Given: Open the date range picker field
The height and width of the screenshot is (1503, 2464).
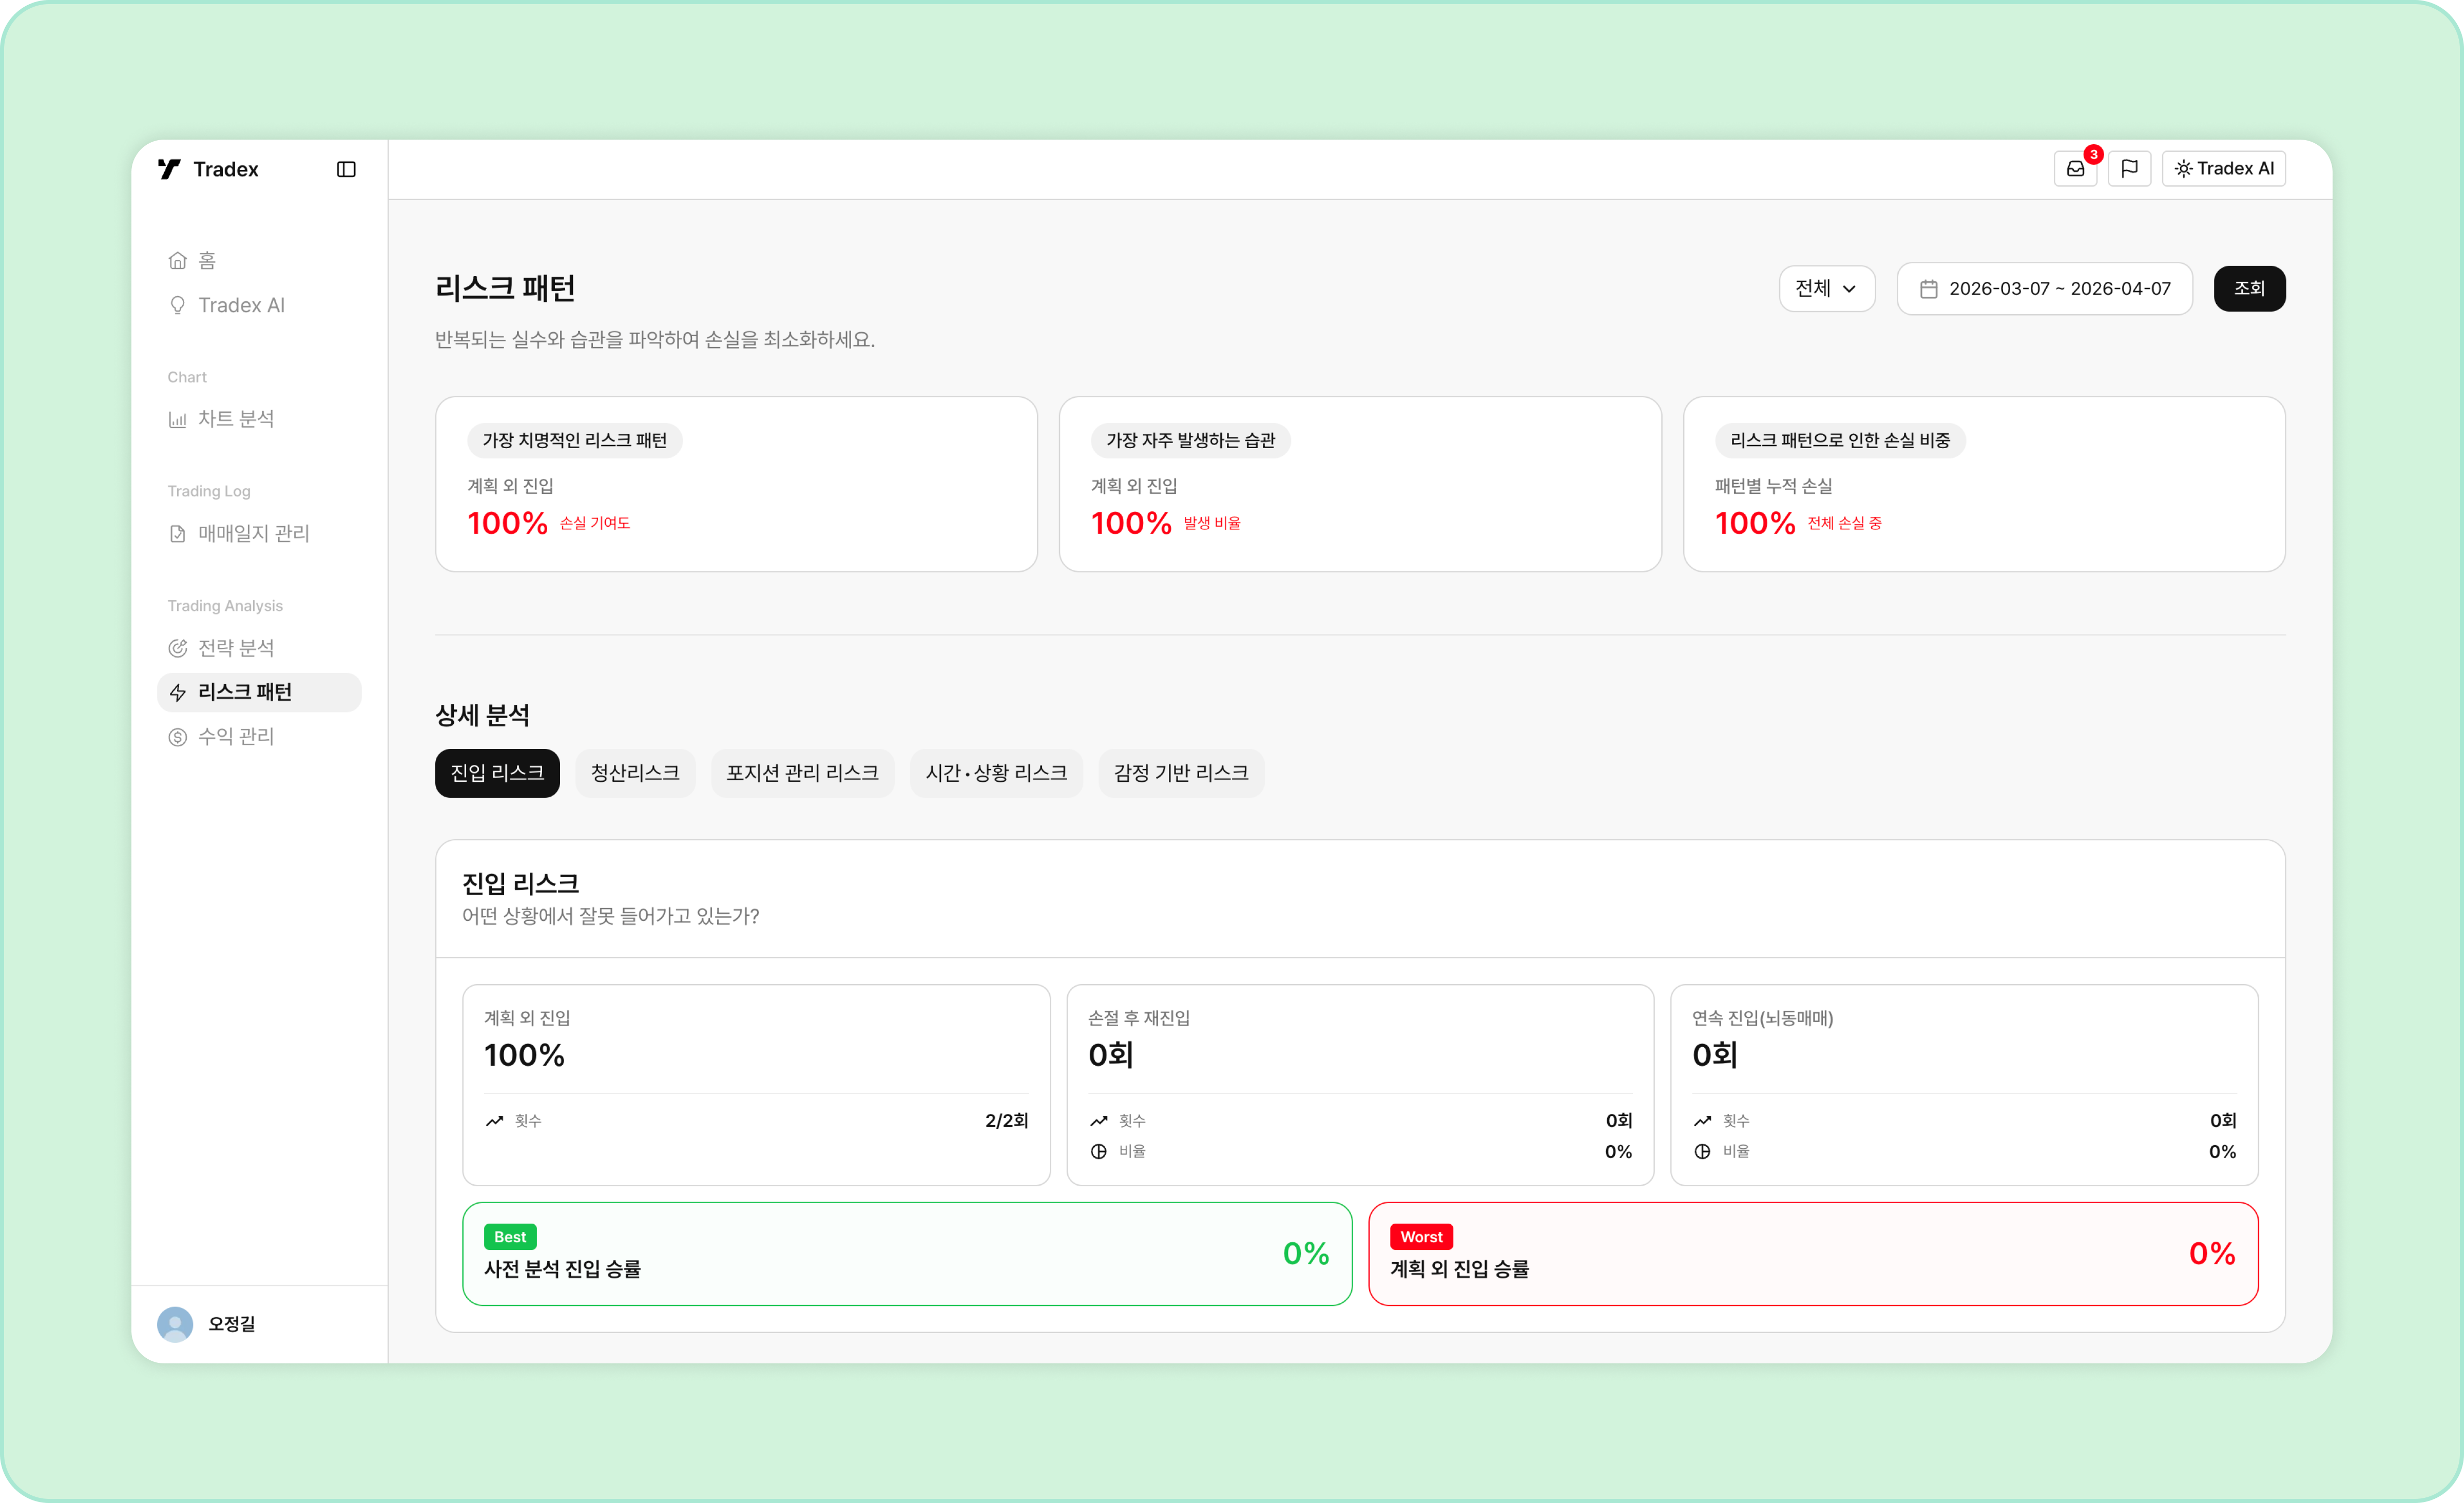Looking at the screenshot, I should [2045, 289].
